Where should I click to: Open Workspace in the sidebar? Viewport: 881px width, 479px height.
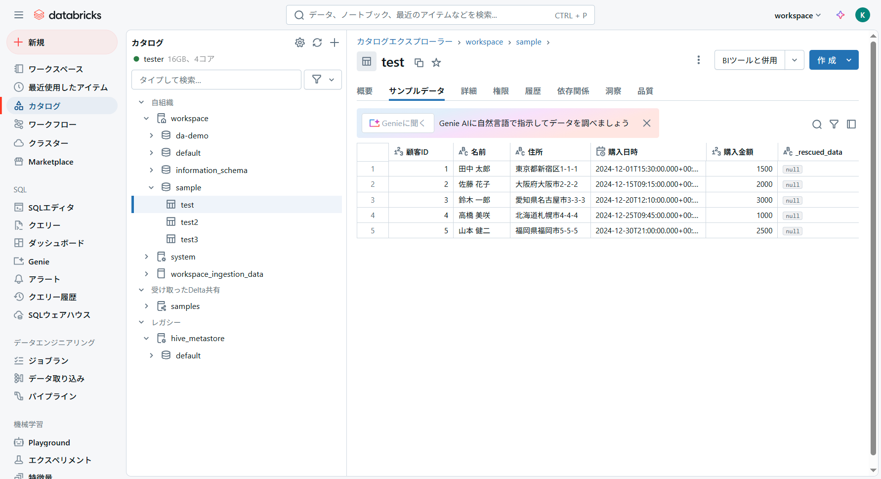click(62, 69)
